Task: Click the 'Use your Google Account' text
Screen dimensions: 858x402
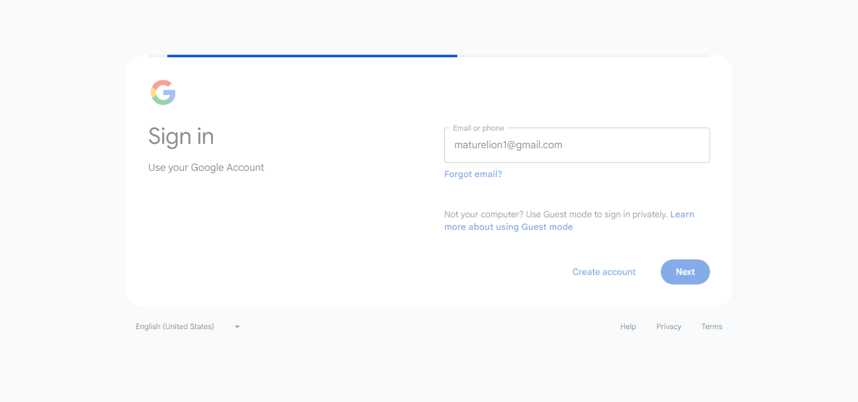Action: point(206,168)
